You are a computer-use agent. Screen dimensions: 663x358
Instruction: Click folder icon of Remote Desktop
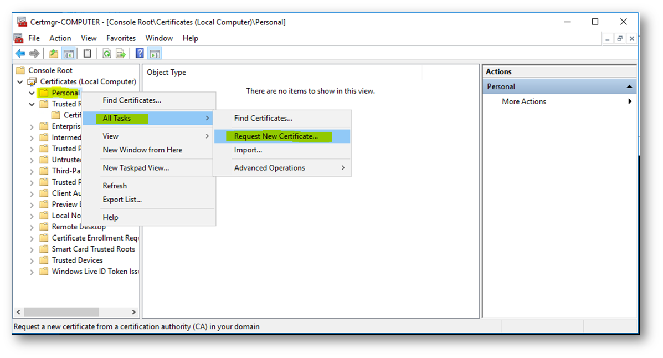click(44, 227)
